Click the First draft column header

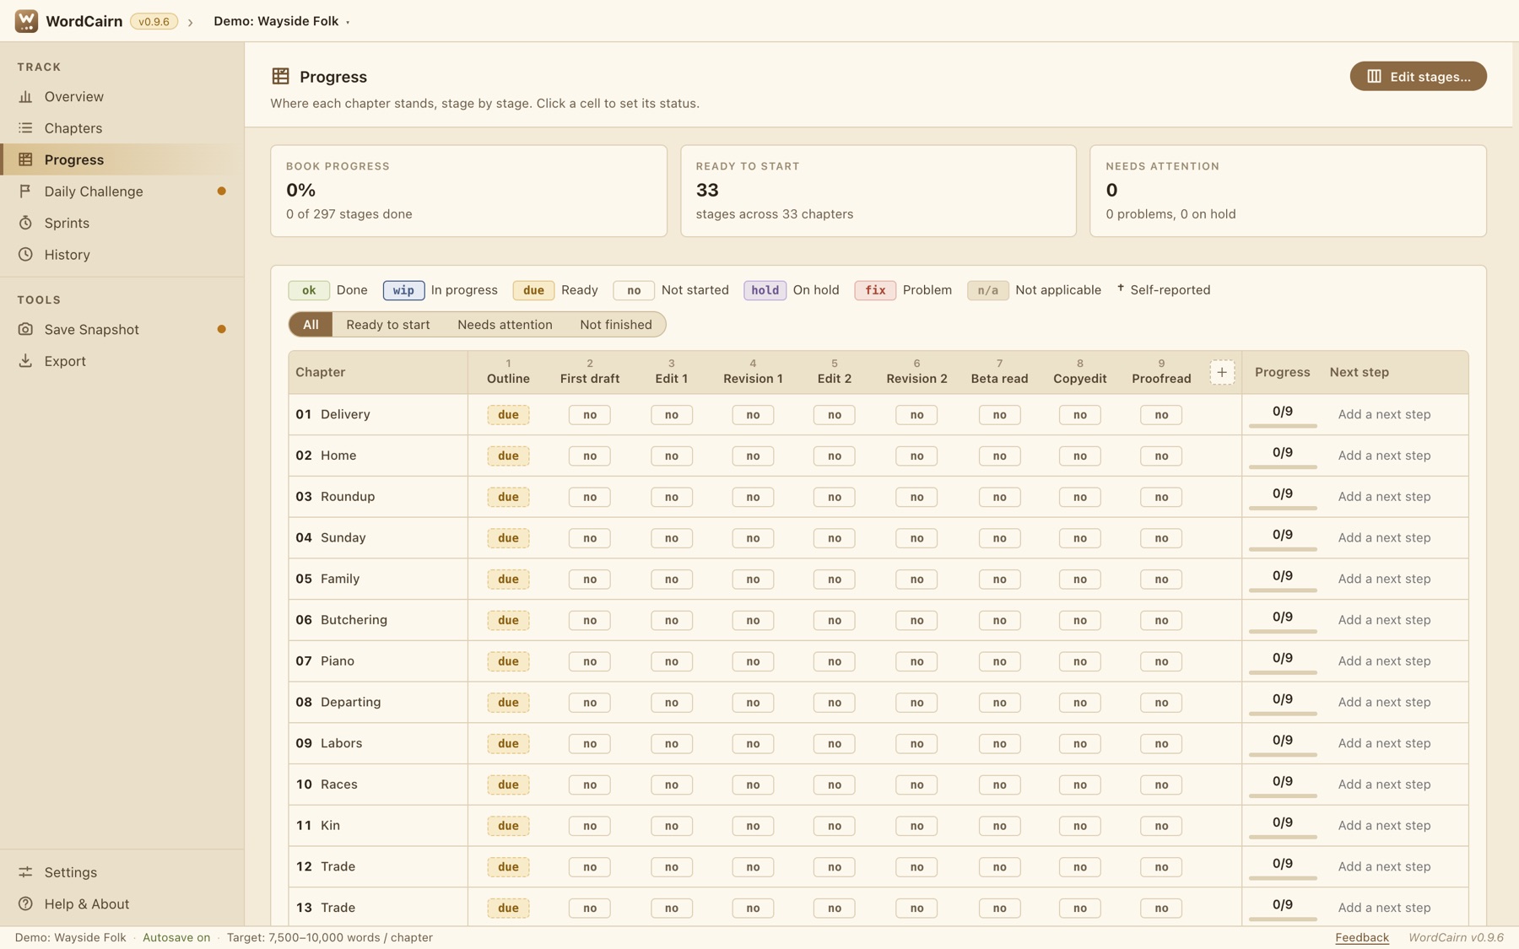tap(590, 372)
